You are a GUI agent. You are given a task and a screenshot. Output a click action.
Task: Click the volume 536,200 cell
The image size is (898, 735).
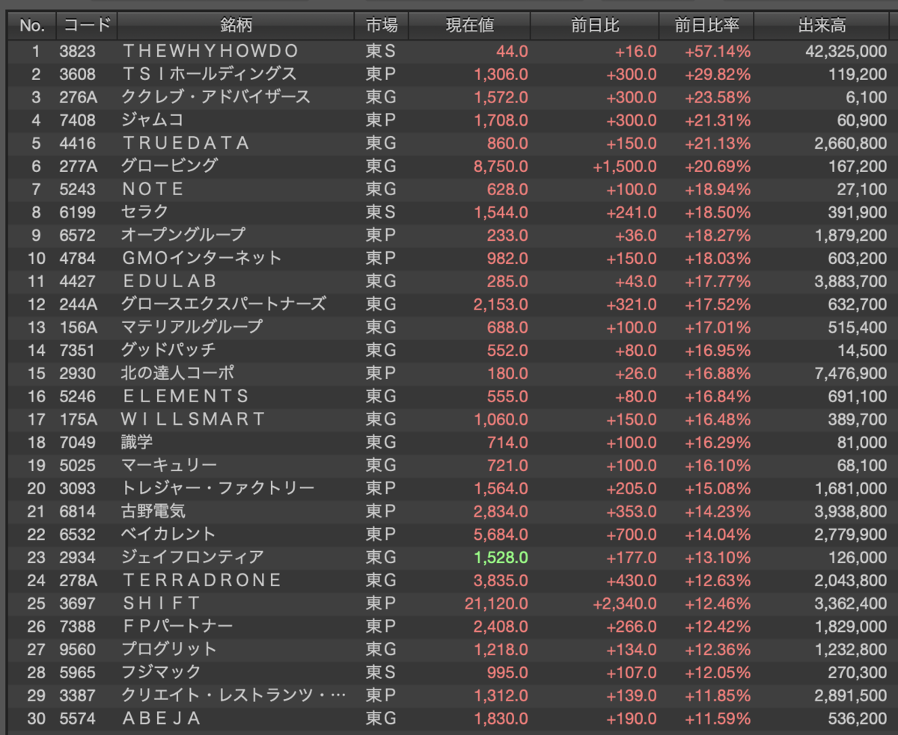(x=858, y=719)
